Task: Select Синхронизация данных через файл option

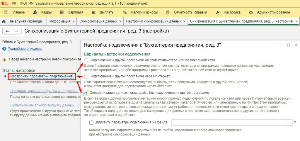Action: 86,93
